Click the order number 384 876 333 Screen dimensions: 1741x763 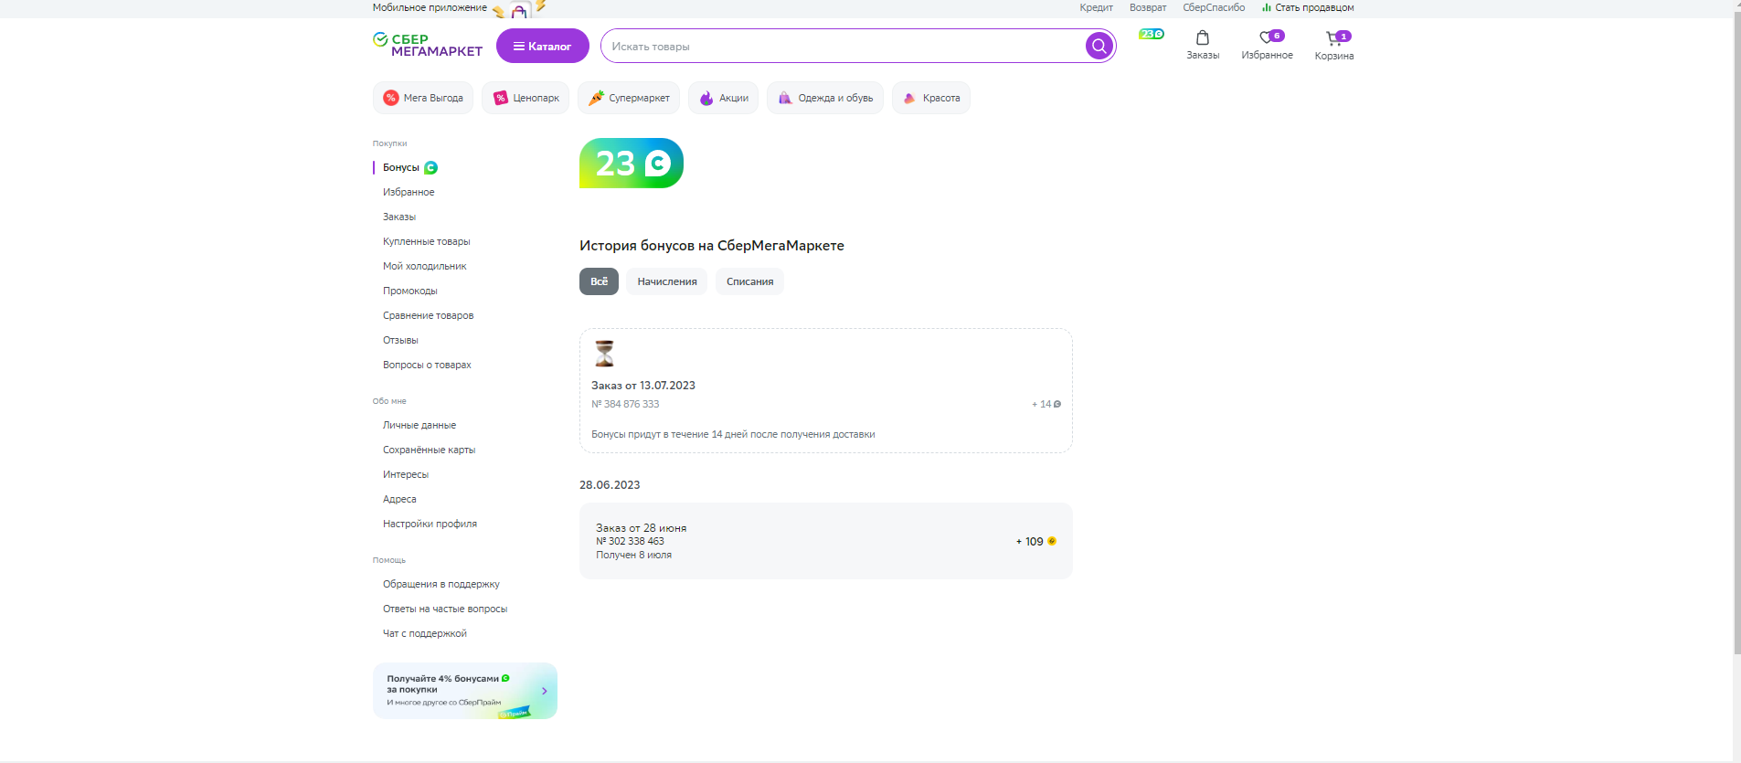point(625,405)
